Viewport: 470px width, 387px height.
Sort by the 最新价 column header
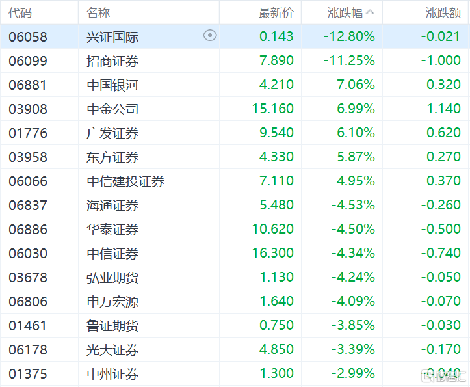(x=276, y=13)
